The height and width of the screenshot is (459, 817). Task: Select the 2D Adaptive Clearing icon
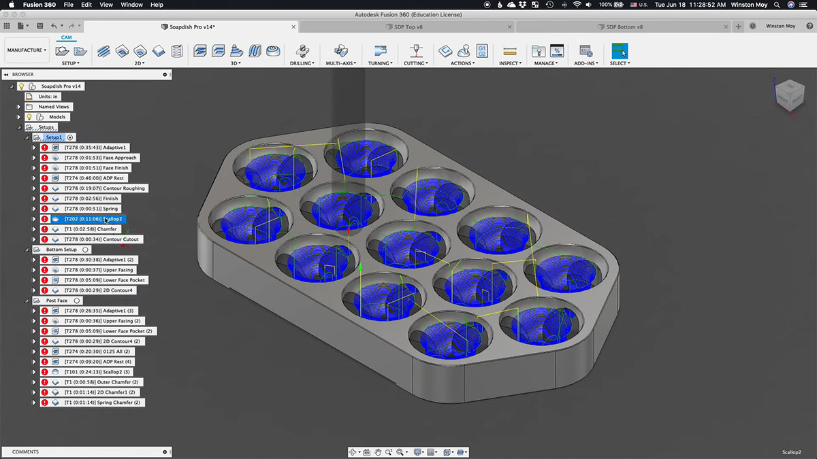(x=103, y=51)
